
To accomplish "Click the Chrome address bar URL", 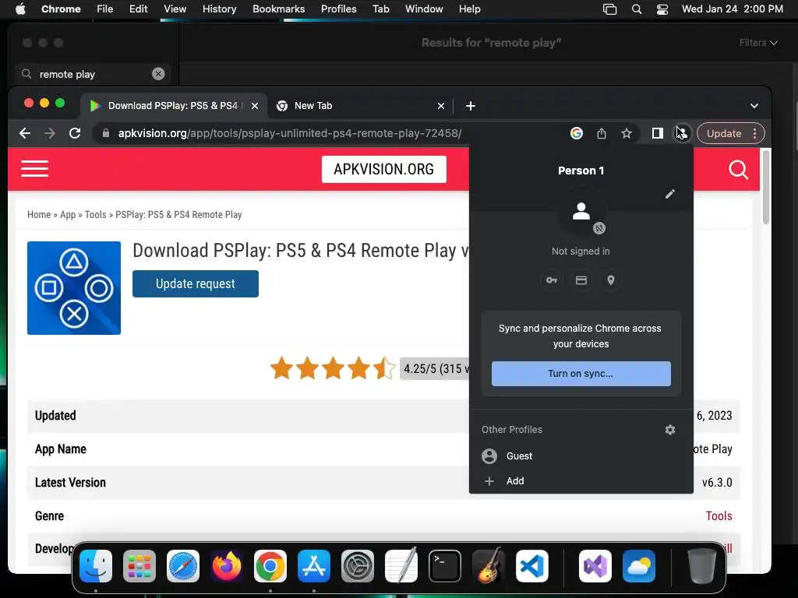I will coord(290,133).
